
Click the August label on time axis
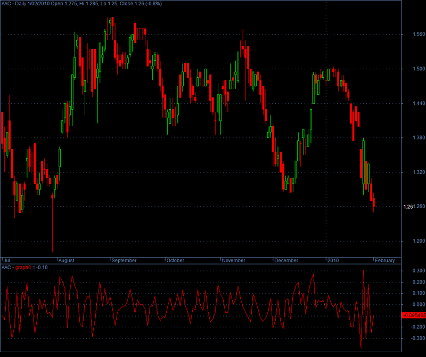point(66,260)
